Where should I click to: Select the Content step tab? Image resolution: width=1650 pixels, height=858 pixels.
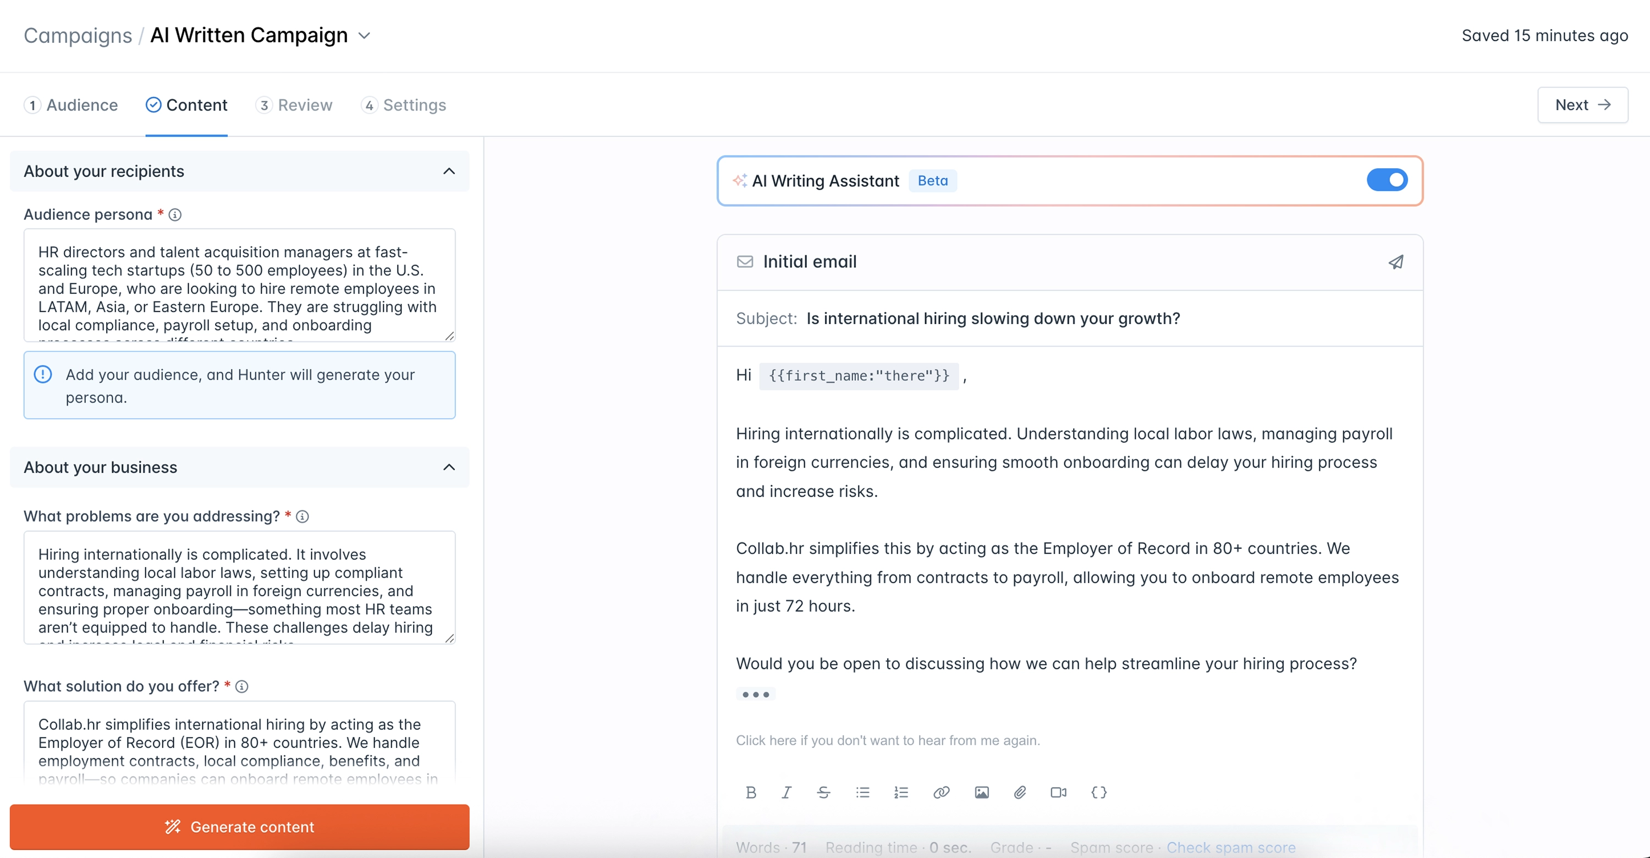(186, 105)
